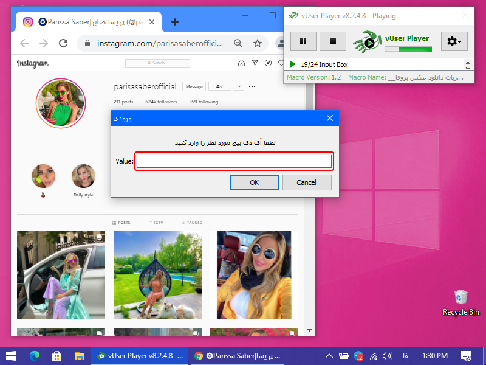The height and width of the screenshot is (365, 486).
Task: Switch to the POSTS tab
Action: (x=121, y=223)
